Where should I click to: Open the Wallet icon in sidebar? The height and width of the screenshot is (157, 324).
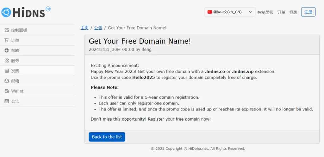coord(7,91)
